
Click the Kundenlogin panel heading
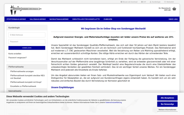click(x=14, y=28)
